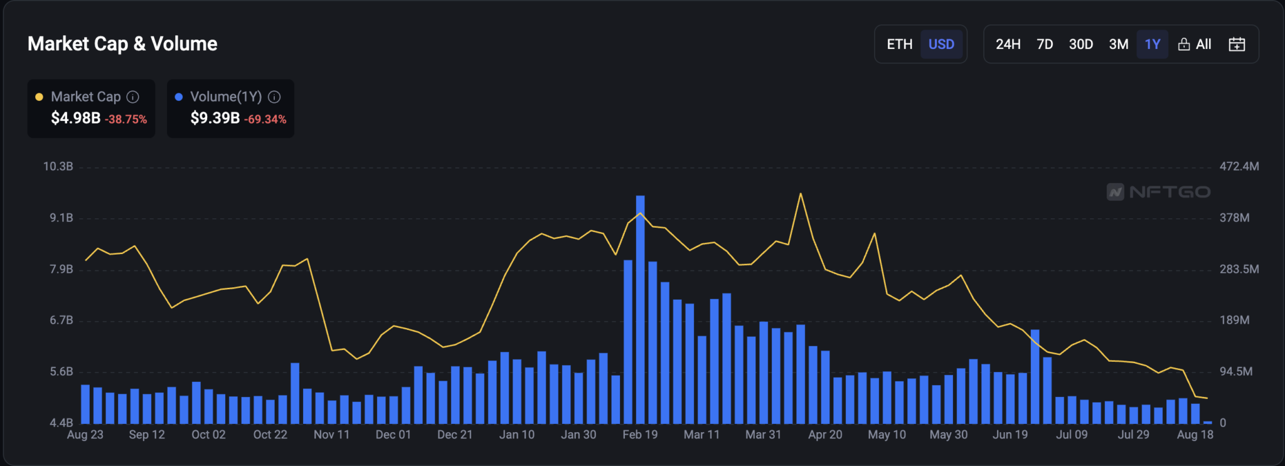Select the 1Y time range
Viewport: 1285px width, 466px height.
[x=1152, y=45]
